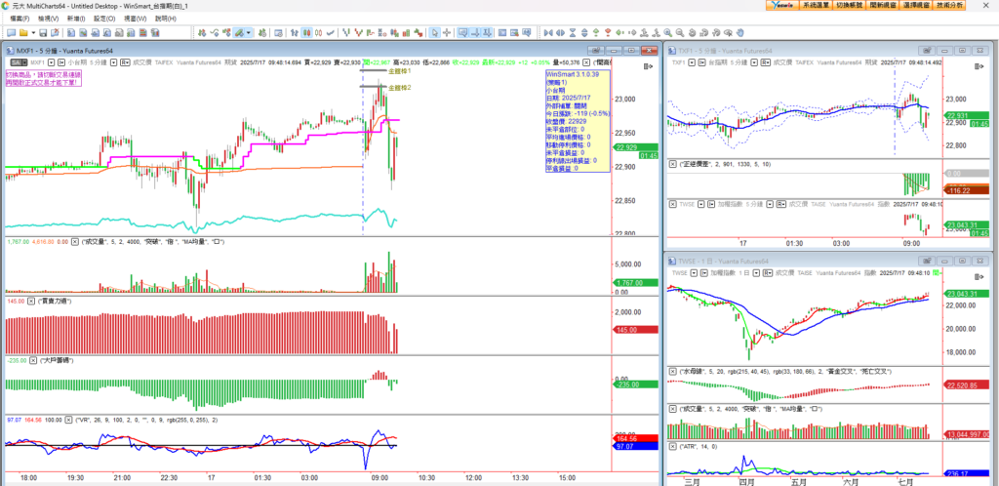Click scroll-to-latest arrow icon in MXF1 chart
999x486 pixels.
[x=649, y=65]
